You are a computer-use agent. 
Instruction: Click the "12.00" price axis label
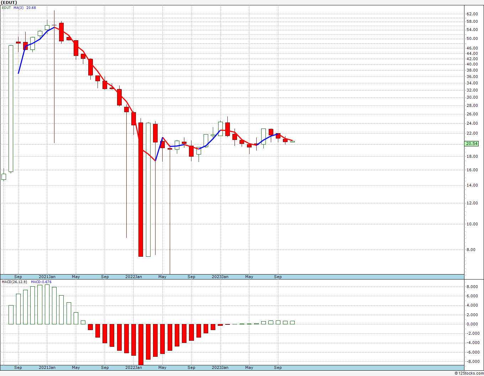click(x=472, y=203)
